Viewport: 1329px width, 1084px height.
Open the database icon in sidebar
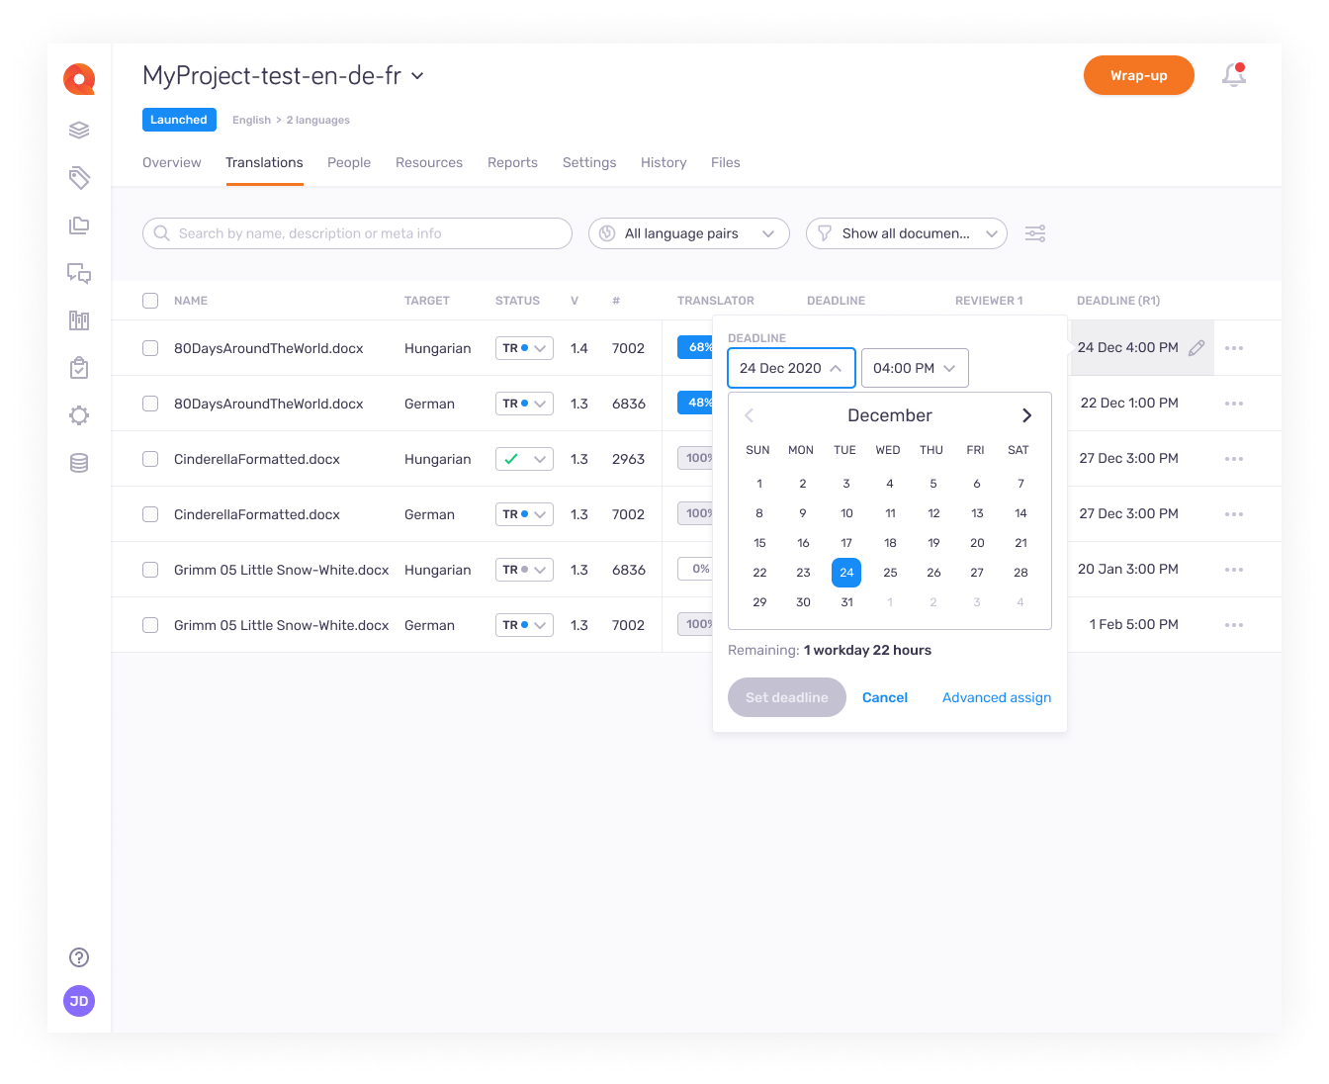coord(79,463)
